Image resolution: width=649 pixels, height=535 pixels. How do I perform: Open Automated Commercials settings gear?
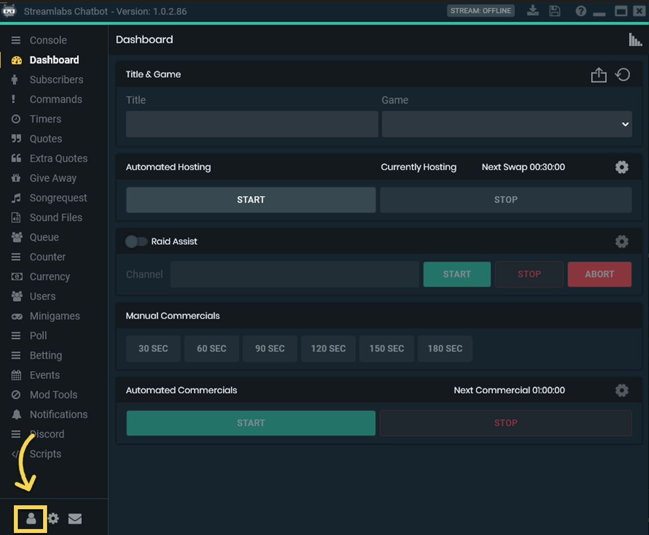click(x=622, y=390)
